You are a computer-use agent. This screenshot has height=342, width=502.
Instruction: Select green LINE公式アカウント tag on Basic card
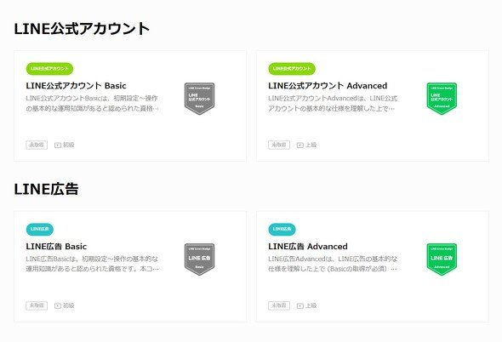[49, 69]
